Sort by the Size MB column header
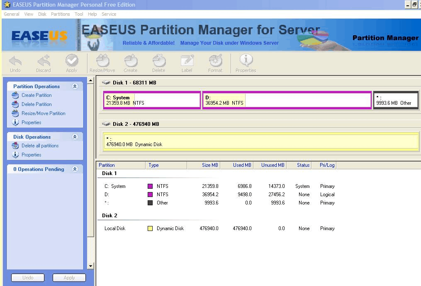 point(204,165)
